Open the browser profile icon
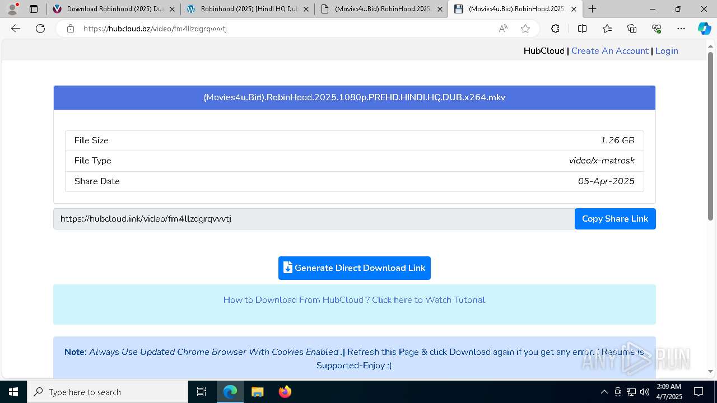This screenshot has width=717, height=403. [x=12, y=9]
